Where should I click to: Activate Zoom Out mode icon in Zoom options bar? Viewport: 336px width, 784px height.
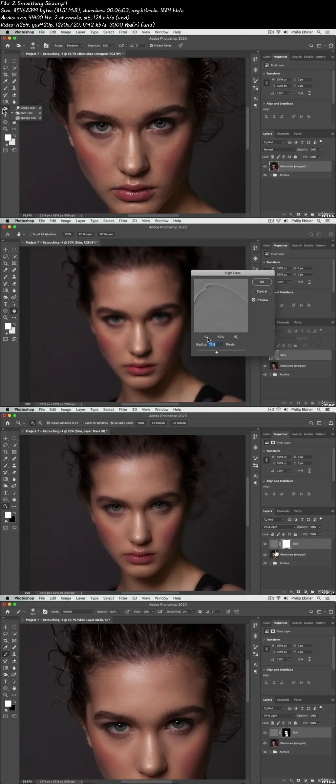[x=40, y=423]
